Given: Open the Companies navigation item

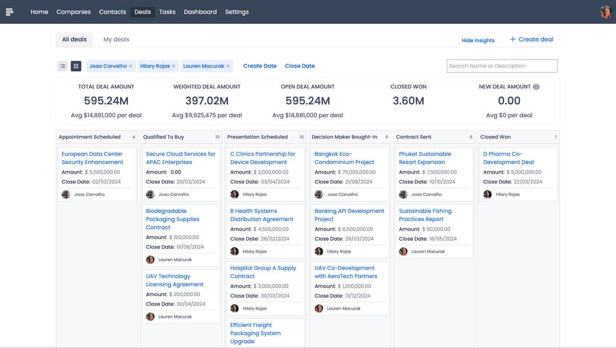Looking at the screenshot, I should coord(73,11).
